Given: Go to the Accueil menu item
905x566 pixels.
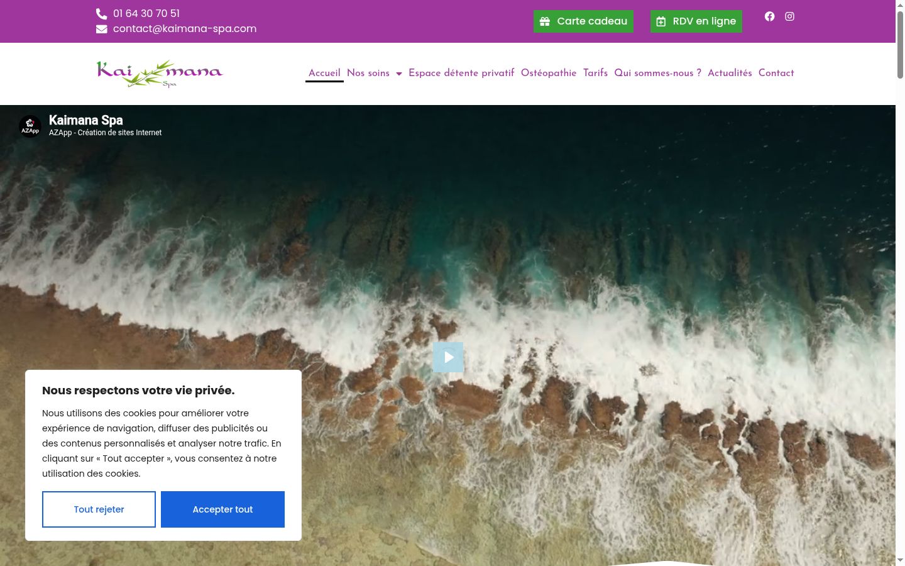Looking at the screenshot, I should pyautogui.click(x=324, y=73).
